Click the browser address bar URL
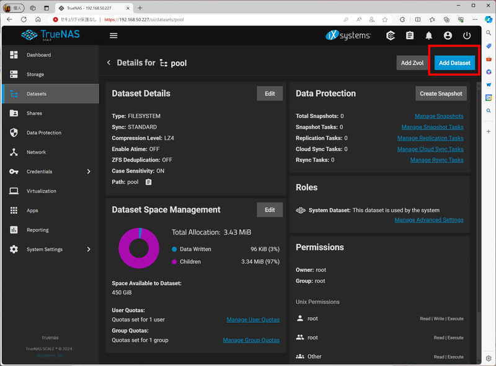Screen dimensions: 496x366 144,20
